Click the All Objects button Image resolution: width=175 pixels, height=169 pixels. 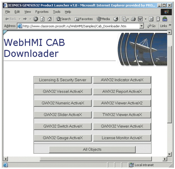[x=92, y=150]
